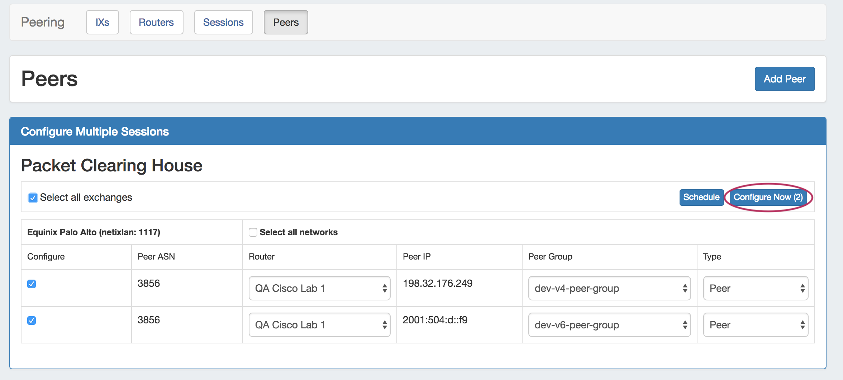Go to the Sessions tab
This screenshot has width=843, height=380.
pos(223,22)
